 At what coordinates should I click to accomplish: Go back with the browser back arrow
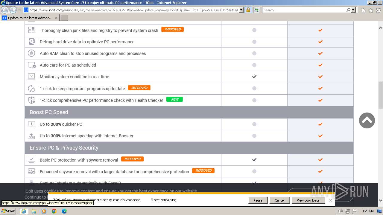(5, 10)
